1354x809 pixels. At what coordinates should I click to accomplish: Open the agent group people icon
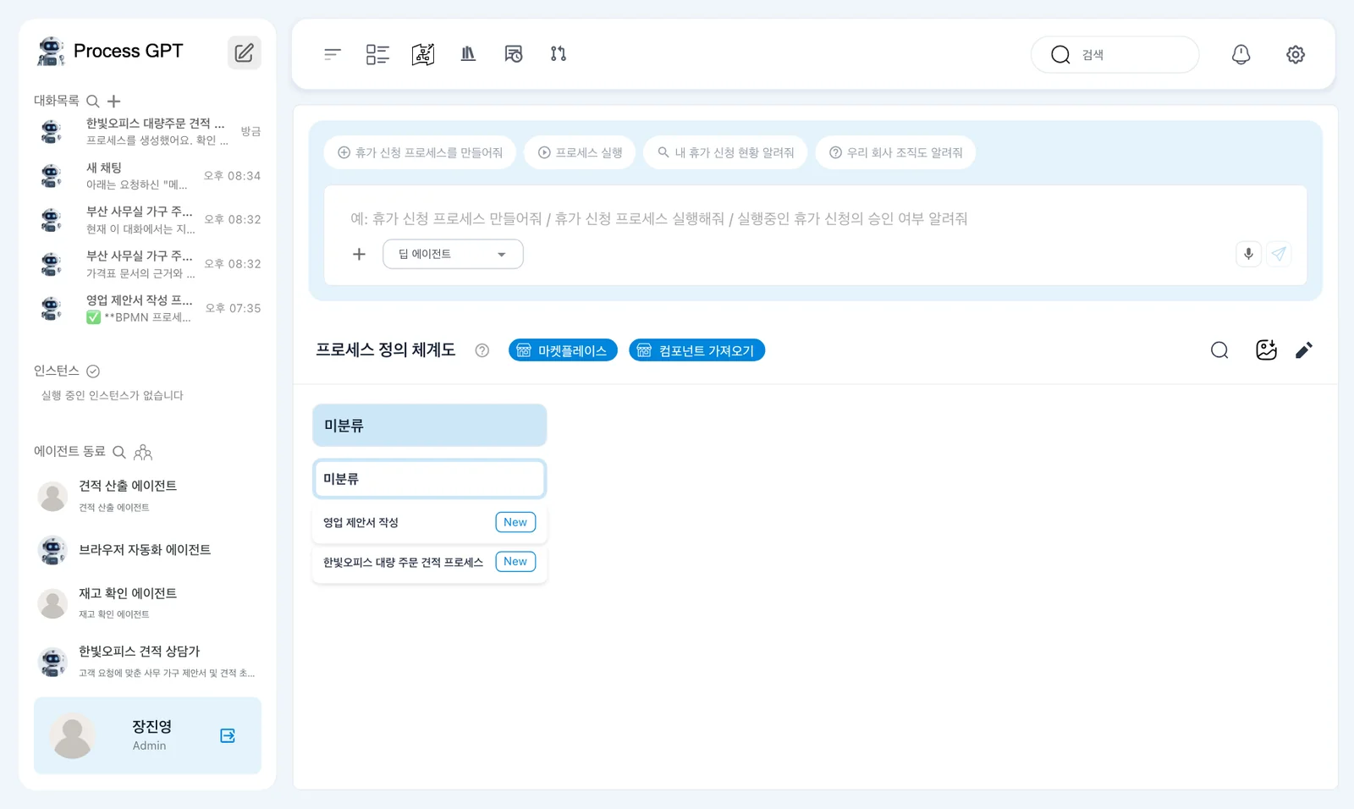143,452
